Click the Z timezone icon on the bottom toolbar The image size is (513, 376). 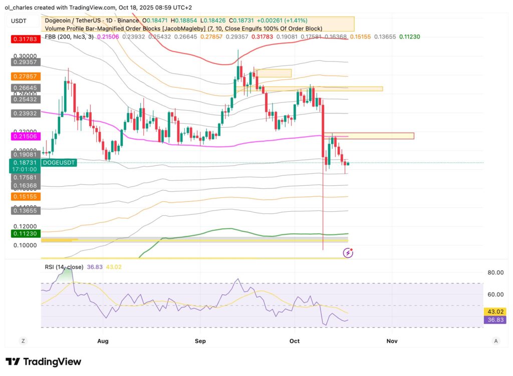[x=23, y=340]
